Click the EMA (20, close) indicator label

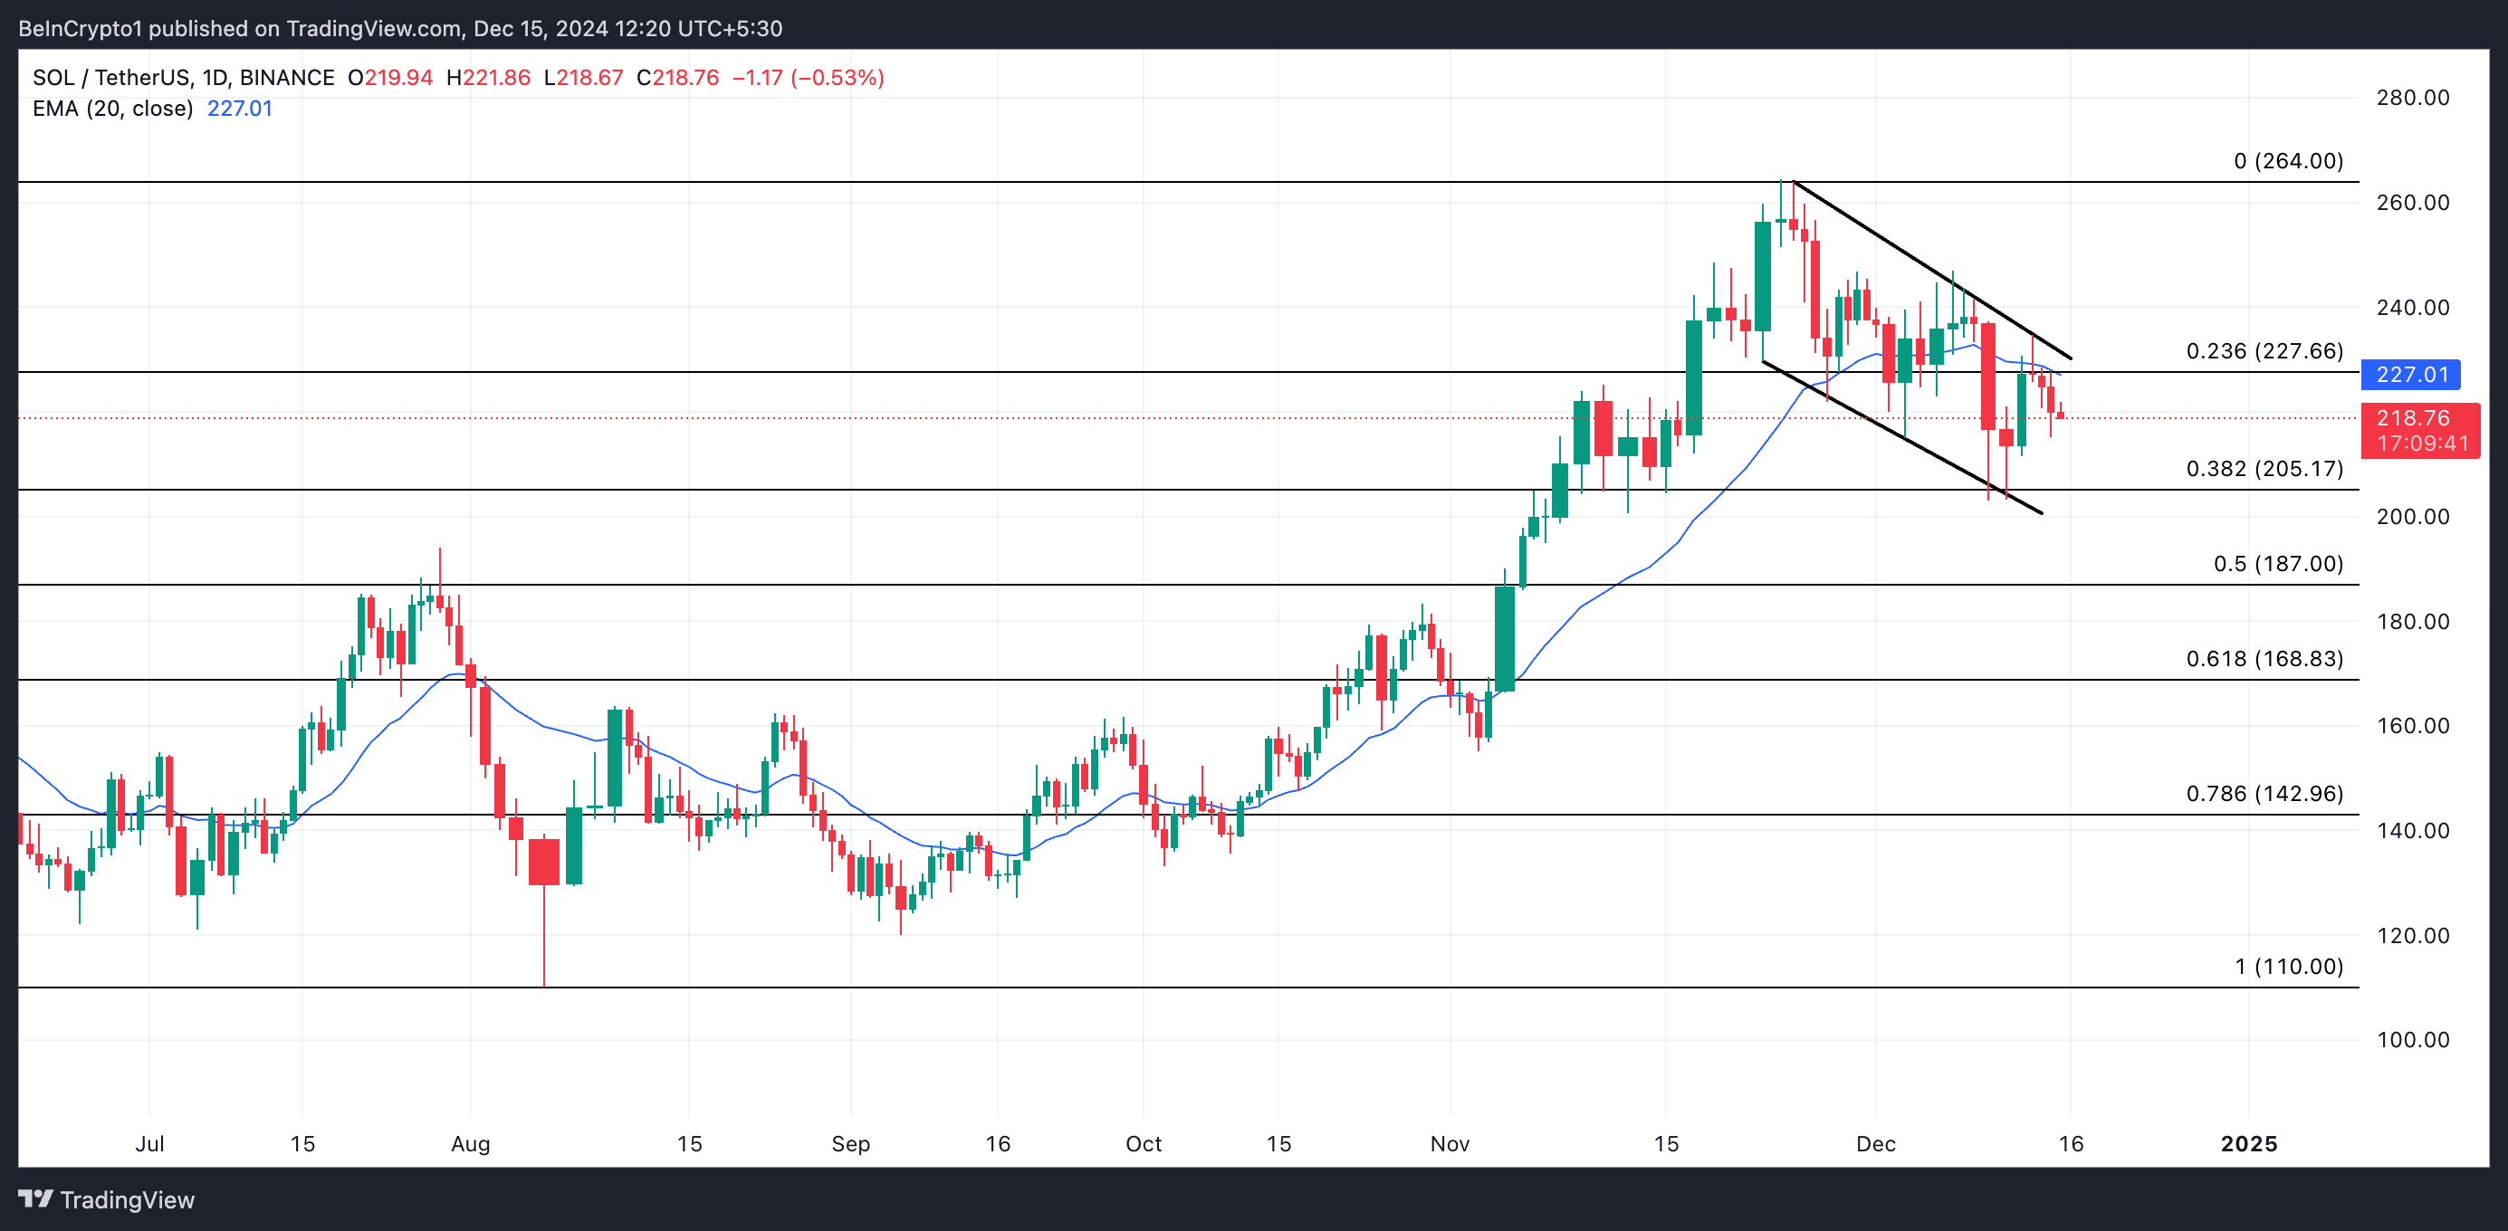[x=112, y=109]
